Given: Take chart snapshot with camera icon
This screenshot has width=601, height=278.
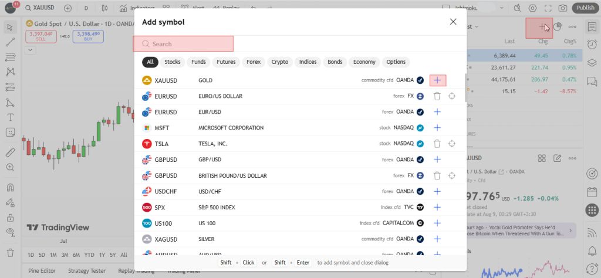Looking at the screenshot, I should pyautogui.click(x=563, y=8).
